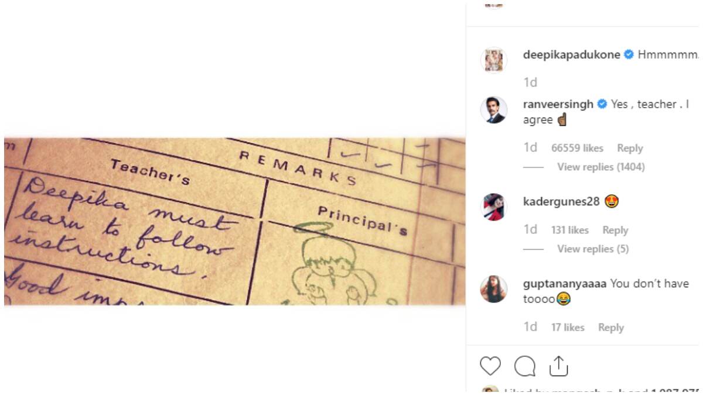Open guptananyaaaa's profile avatar

pyautogui.click(x=493, y=289)
